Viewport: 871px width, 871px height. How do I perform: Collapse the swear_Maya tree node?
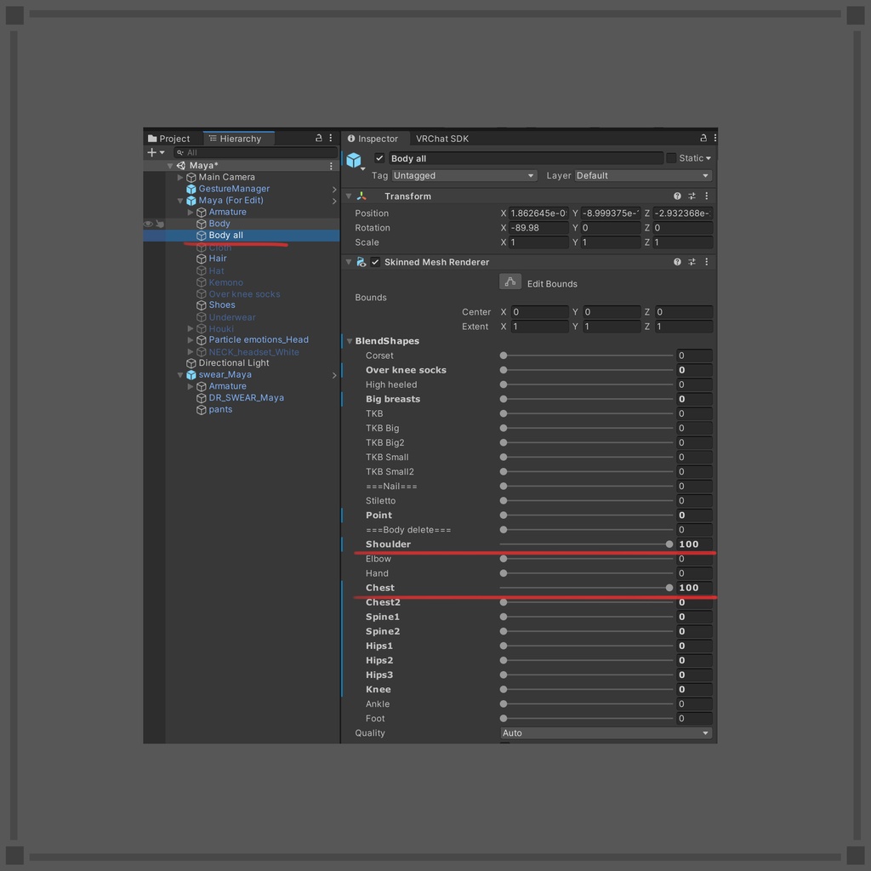click(x=180, y=375)
